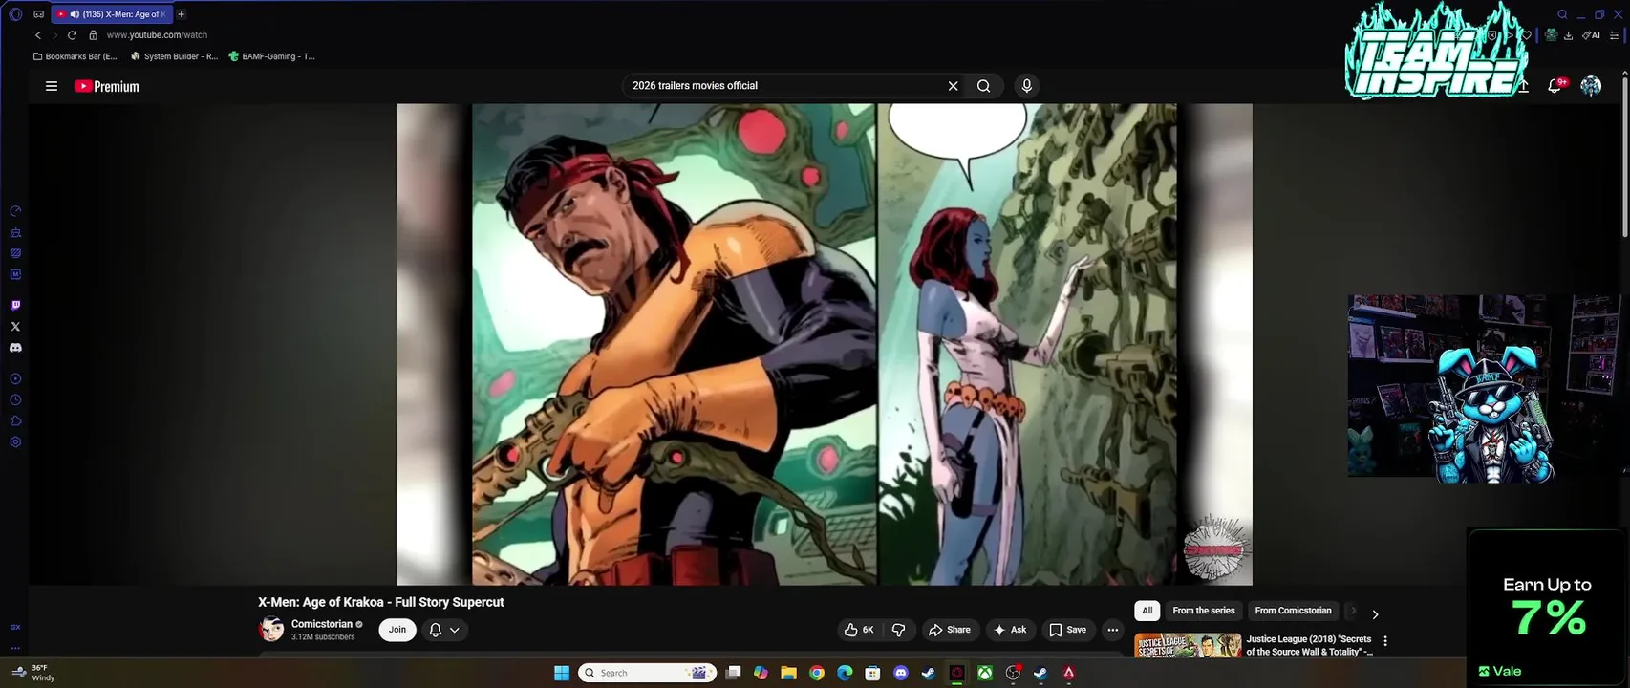Click the Justice League (2018) video title
1630x688 pixels.
pos(1310,645)
